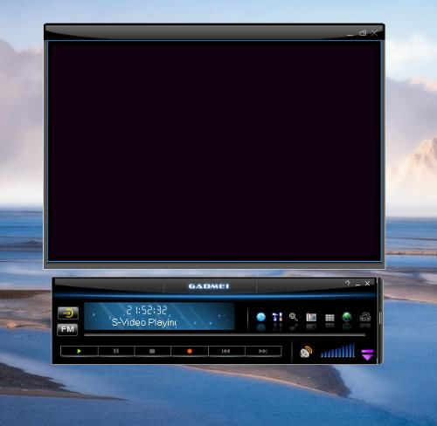
Task: Switch input source with the yellow arrow button
Action: pyautogui.click(x=68, y=313)
